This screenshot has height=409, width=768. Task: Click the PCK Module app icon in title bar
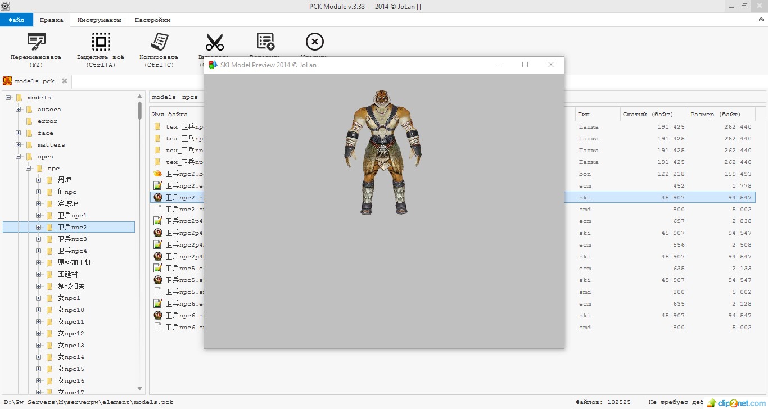coord(5,6)
